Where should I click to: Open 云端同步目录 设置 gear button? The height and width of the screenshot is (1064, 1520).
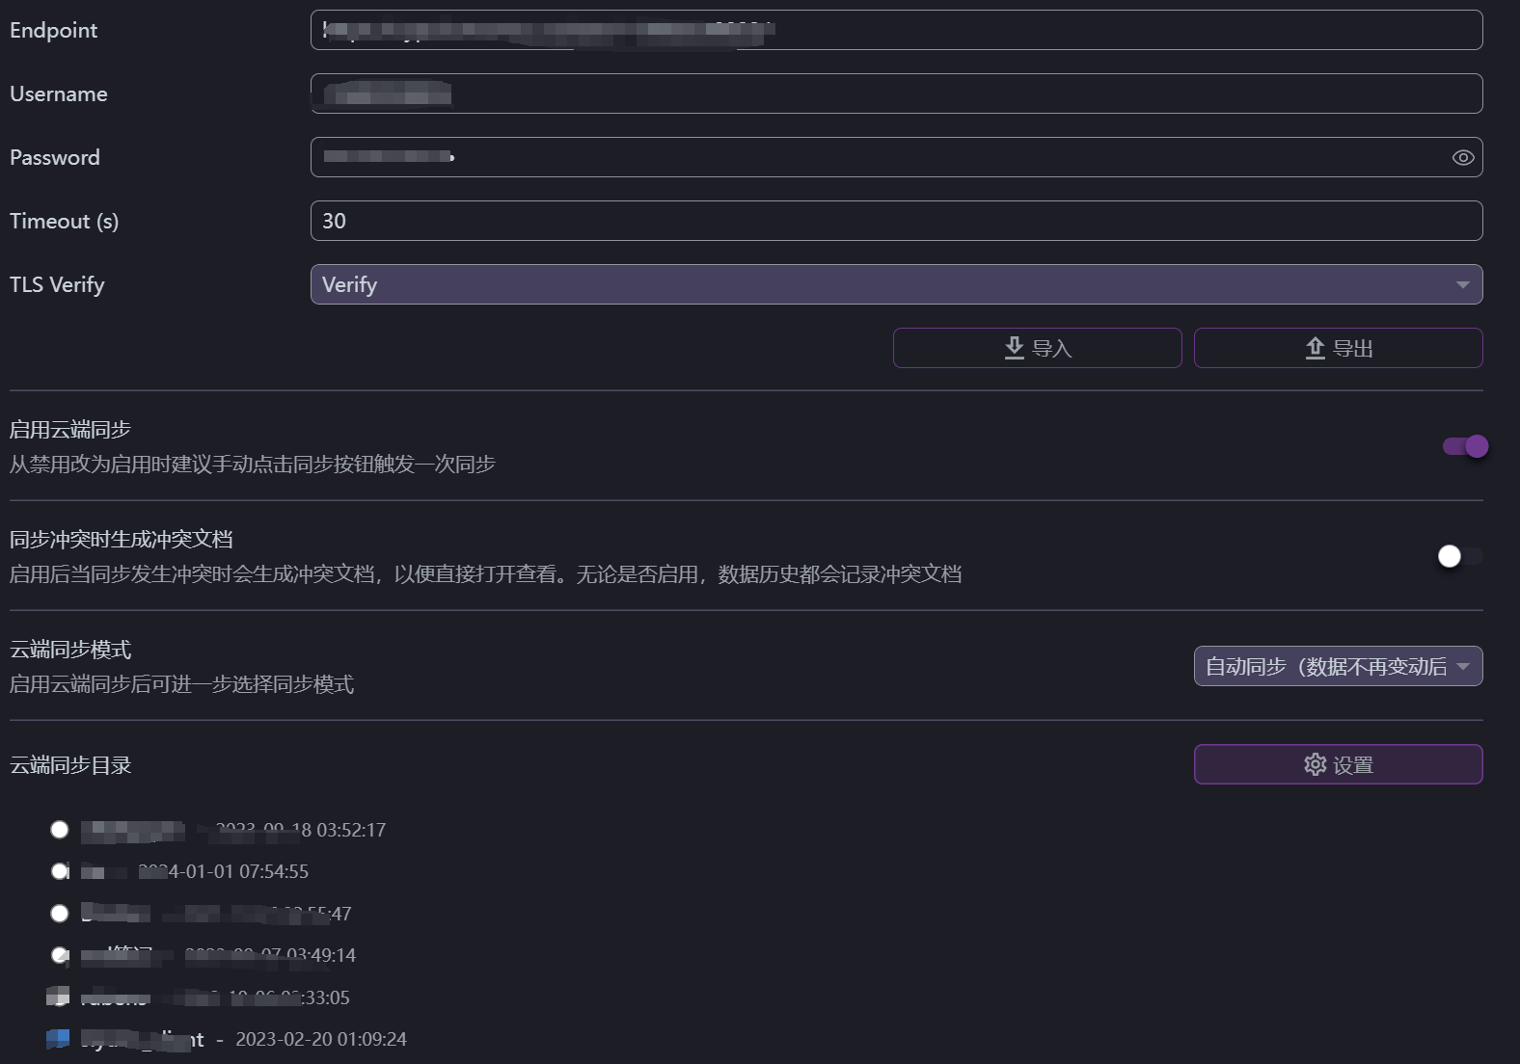point(1338,764)
